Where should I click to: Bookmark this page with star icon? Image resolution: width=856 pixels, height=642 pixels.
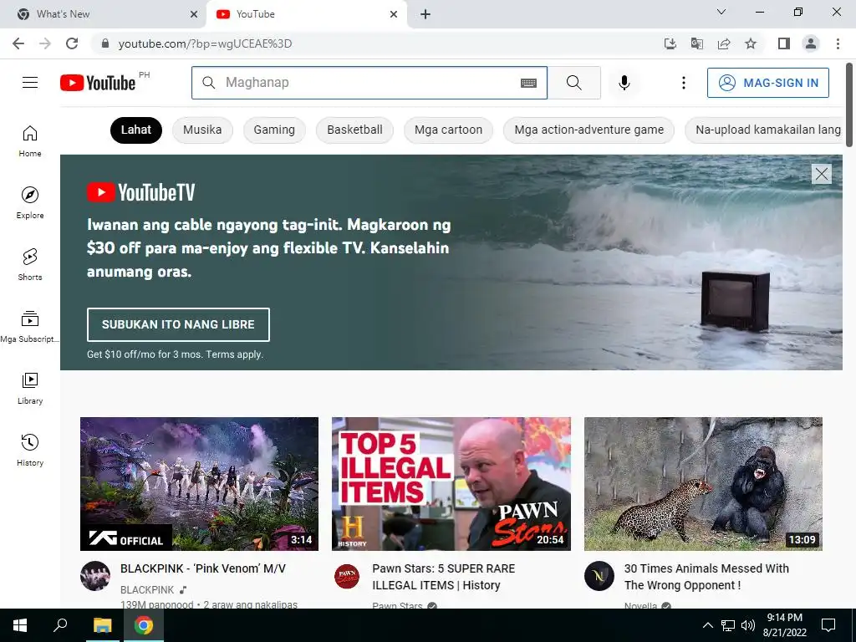tap(751, 43)
